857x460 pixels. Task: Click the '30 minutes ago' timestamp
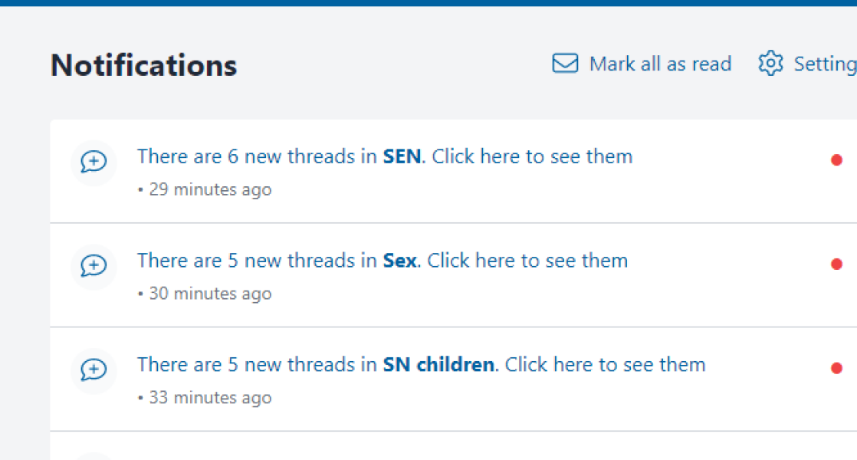(x=210, y=294)
